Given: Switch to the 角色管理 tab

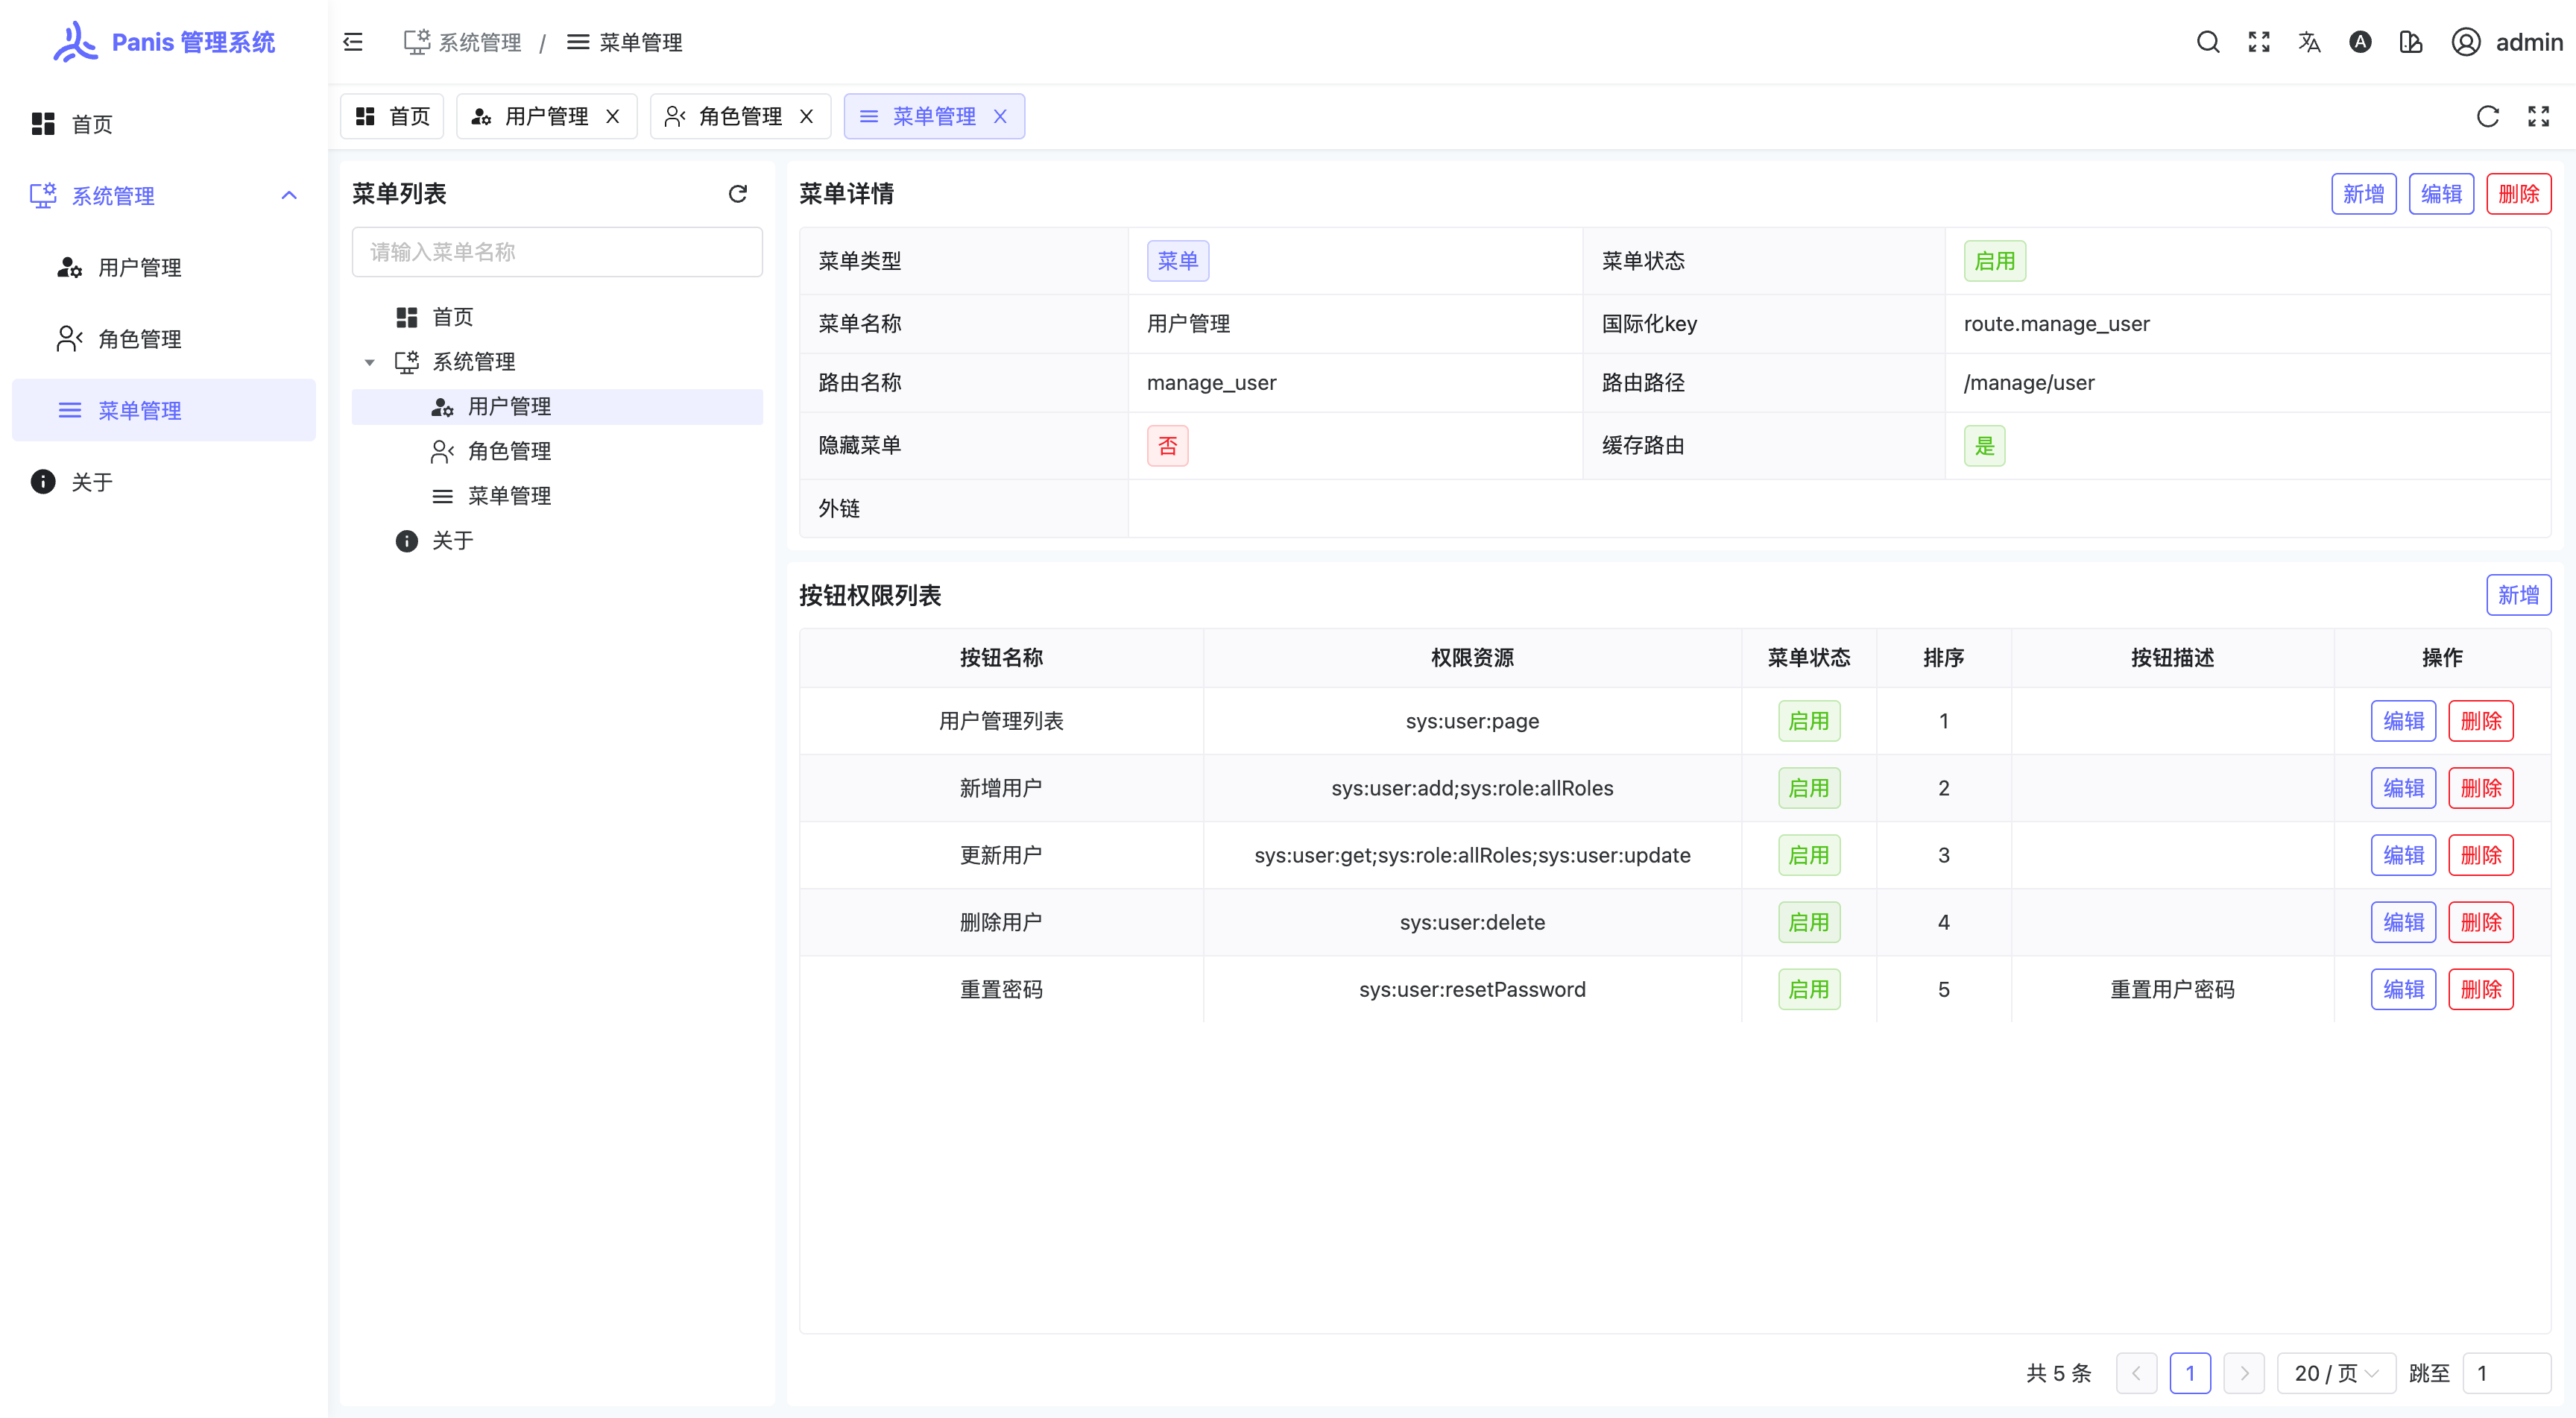Looking at the screenshot, I should [x=738, y=117].
